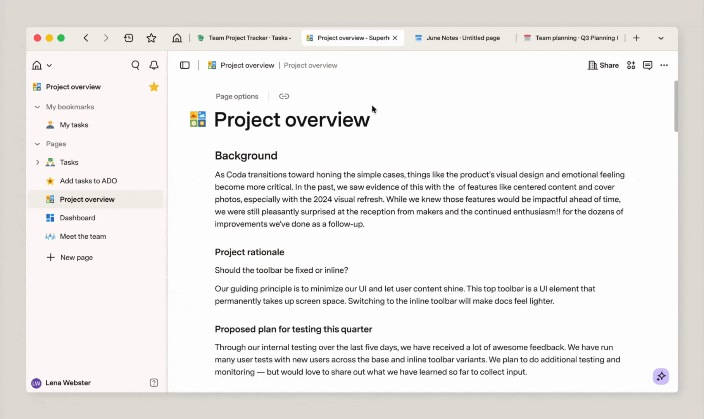Click the Tasks page icon in sidebar
Screen dimensions: 704x419
tap(50, 162)
